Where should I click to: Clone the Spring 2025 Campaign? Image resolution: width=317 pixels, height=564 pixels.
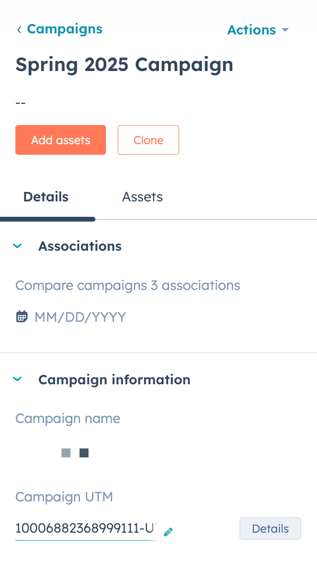click(x=148, y=140)
